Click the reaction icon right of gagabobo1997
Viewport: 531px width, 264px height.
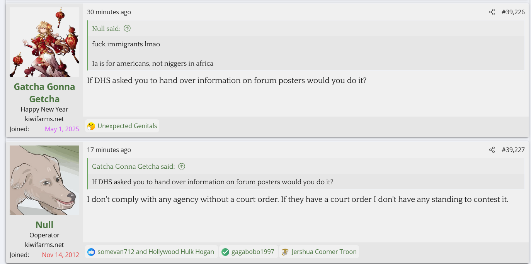click(285, 252)
